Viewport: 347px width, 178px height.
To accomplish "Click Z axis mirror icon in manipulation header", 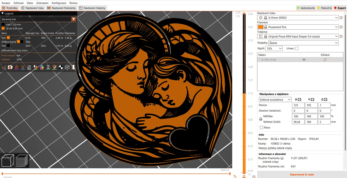I will point(325,100).
